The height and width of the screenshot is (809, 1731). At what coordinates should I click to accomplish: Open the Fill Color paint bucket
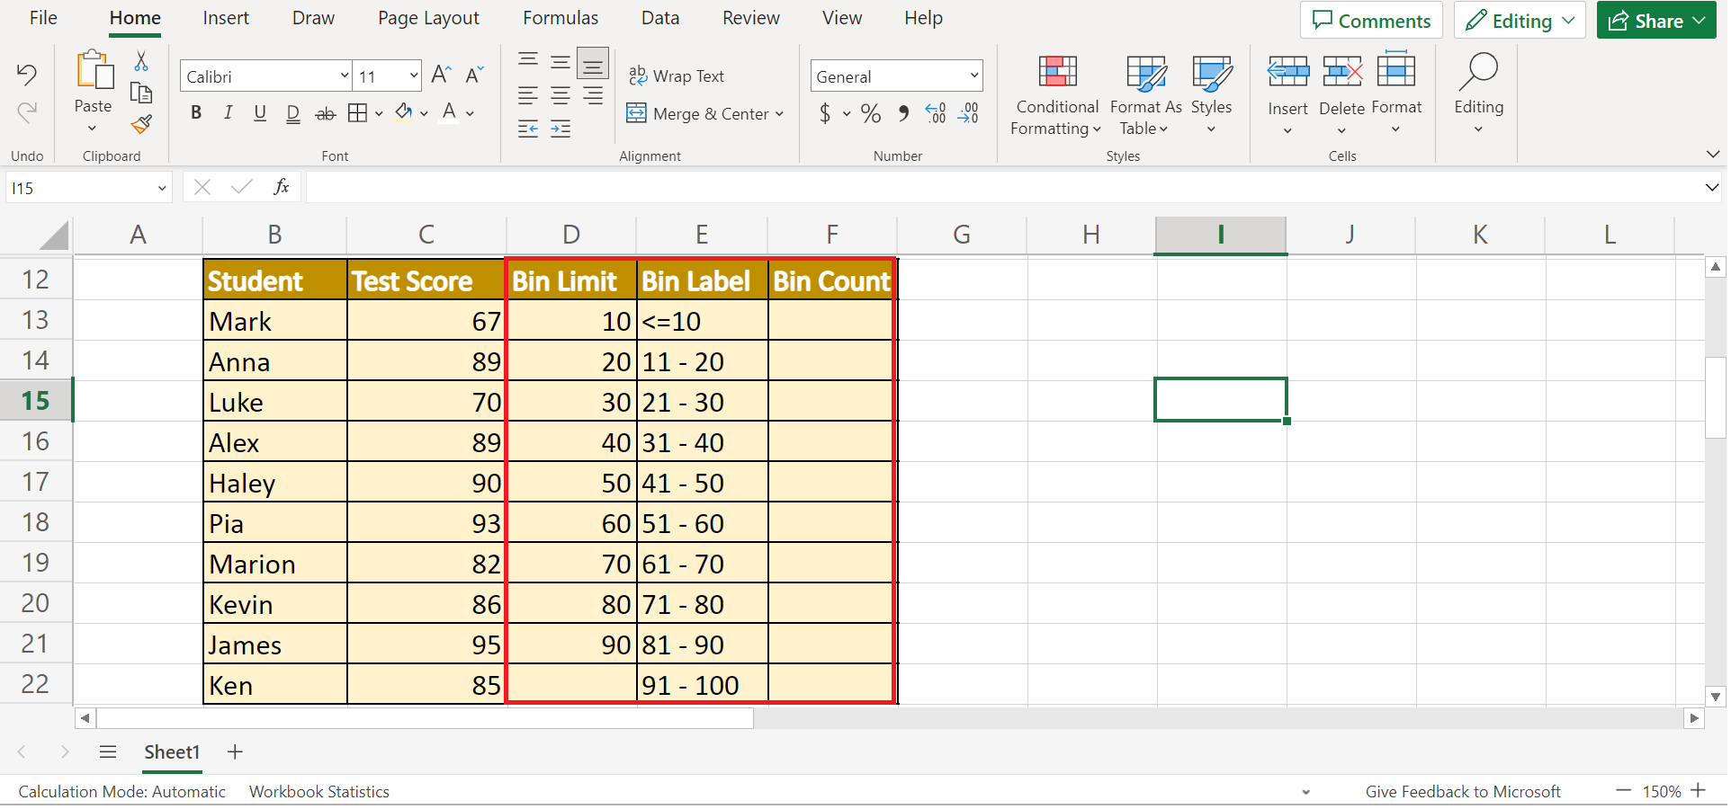pyautogui.click(x=404, y=113)
